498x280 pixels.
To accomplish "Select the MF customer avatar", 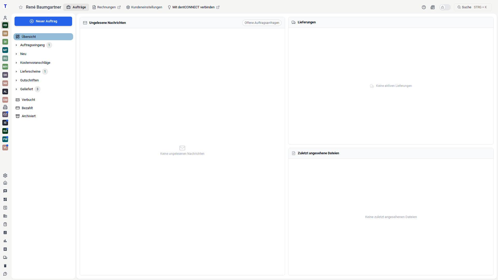I will click(x=5, y=50).
